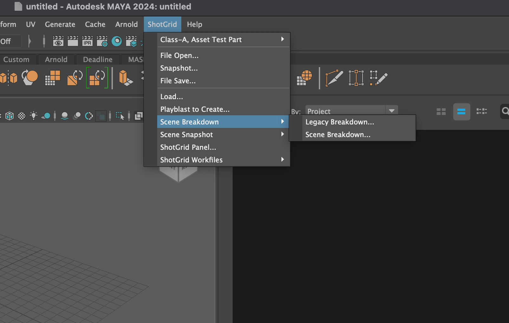Toggle multisample anti-aliasing teal ring icon
The height and width of the screenshot is (323, 509).
click(89, 116)
